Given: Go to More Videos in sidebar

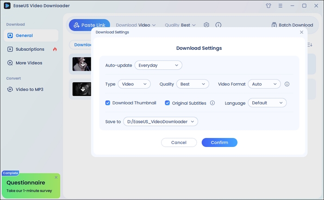Looking at the screenshot, I should (x=25, y=63).
